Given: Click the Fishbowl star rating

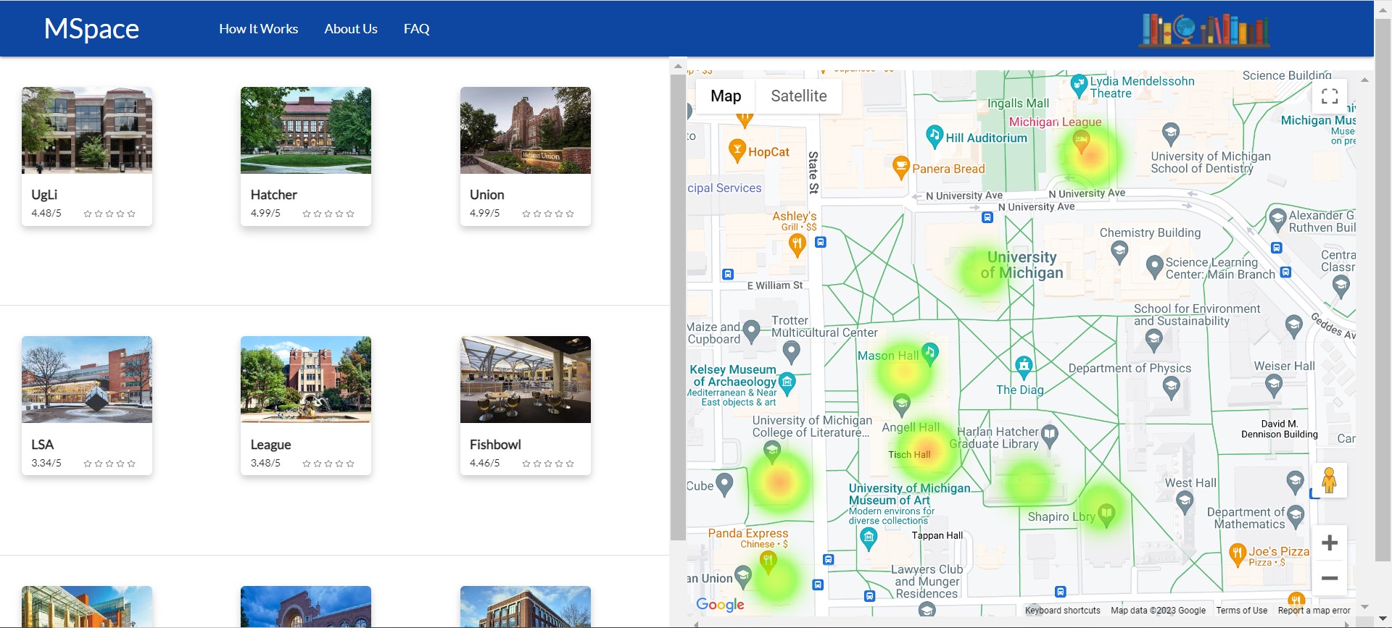Looking at the screenshot, I should click(548, 464).
